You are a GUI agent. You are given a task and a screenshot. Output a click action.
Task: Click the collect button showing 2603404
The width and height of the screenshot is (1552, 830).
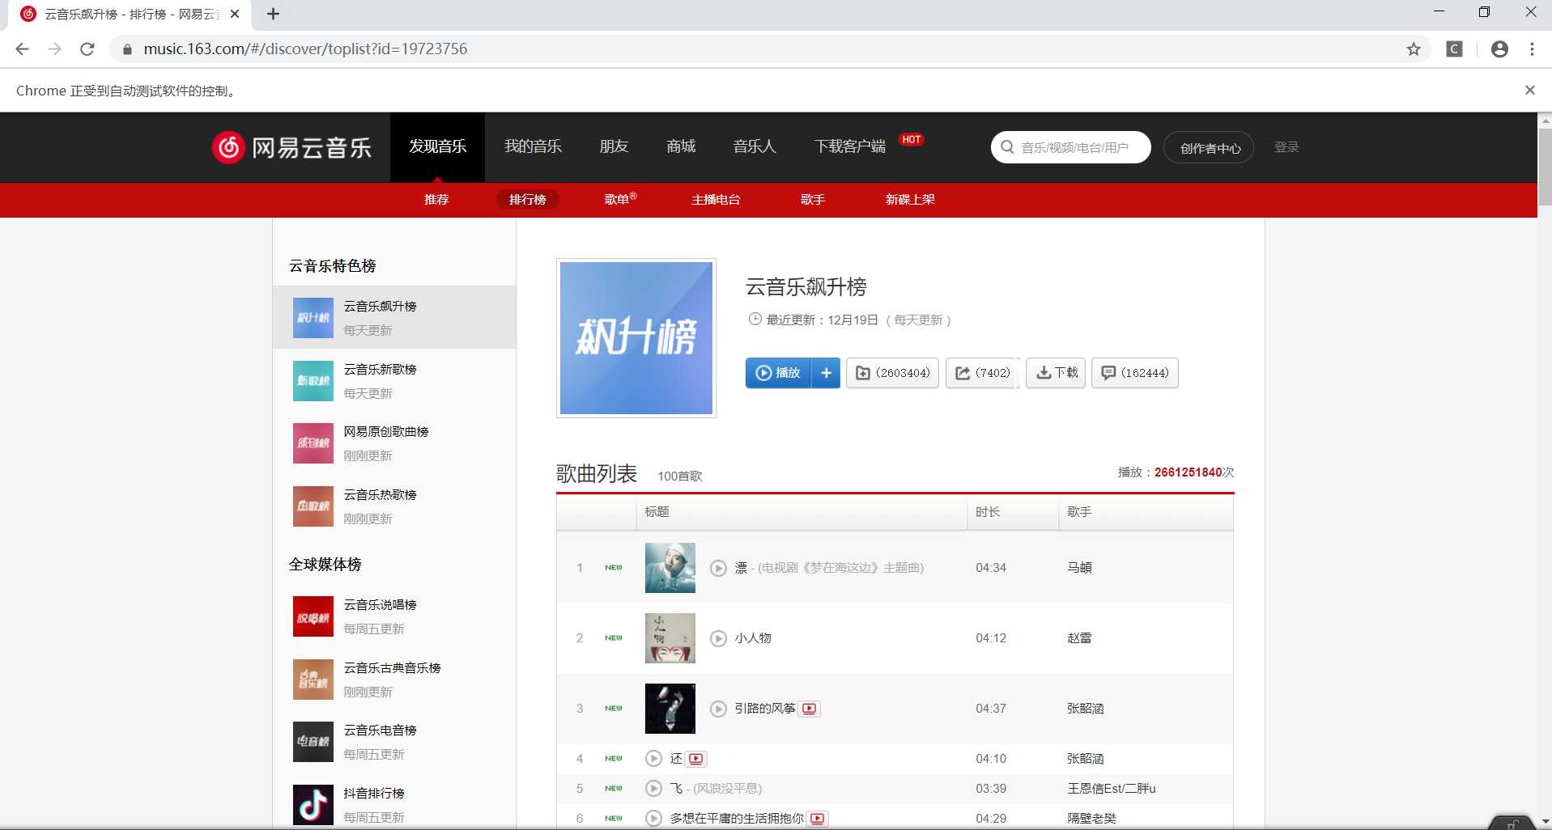tap(892, 373)
